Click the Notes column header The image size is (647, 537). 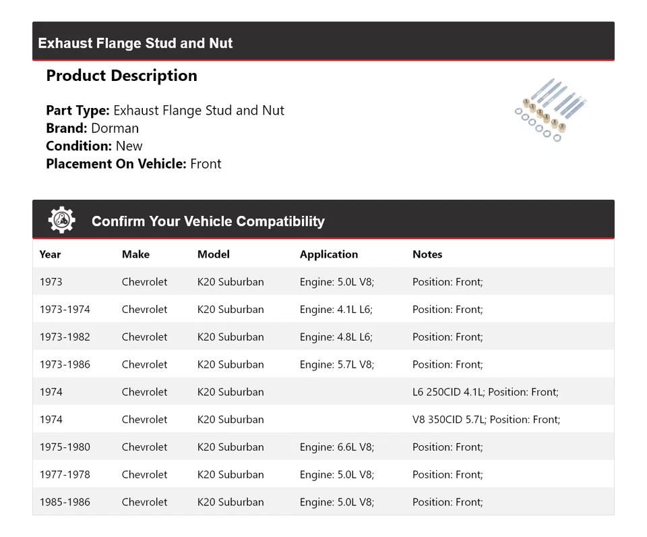427,254
